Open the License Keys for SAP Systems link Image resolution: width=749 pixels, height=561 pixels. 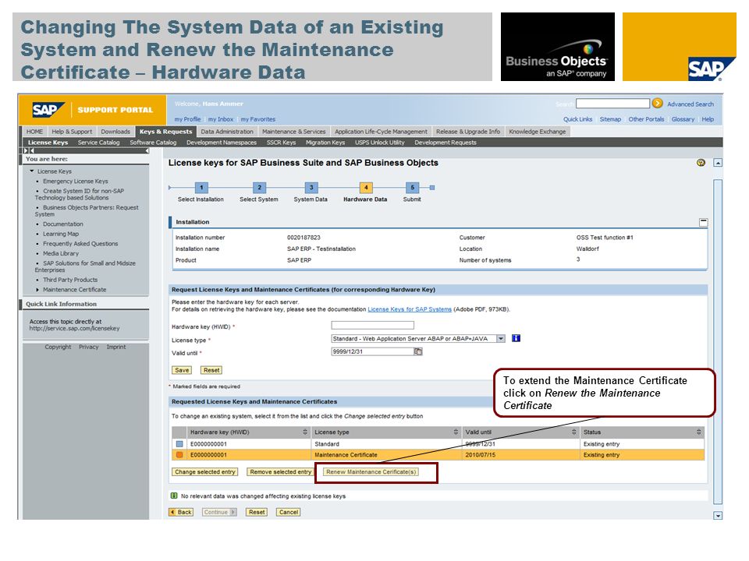tap(410, 309)
